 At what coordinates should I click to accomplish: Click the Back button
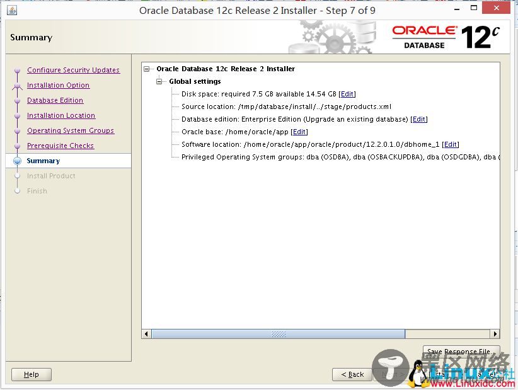click(352, 374)
